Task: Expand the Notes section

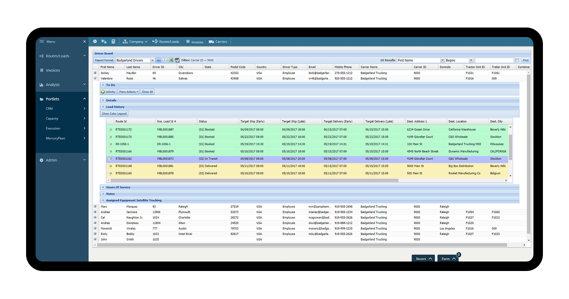Action: (103, 194)
